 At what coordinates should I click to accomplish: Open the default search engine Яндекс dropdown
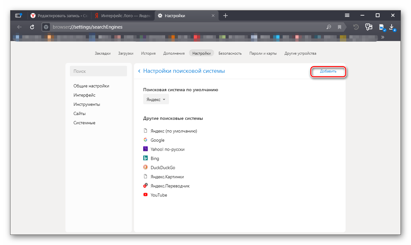coord(156,99)
